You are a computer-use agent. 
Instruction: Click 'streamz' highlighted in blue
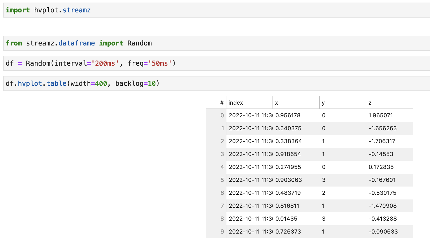point(77,10)
